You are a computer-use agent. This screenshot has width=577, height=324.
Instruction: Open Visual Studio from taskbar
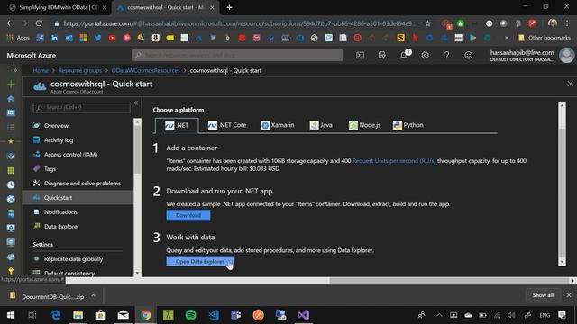(304, 315)
